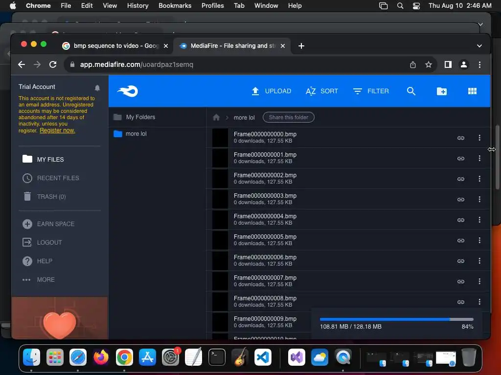The image size is (501, 375).
Task: Select My Folders root in tree
Action: pos(135,117)
